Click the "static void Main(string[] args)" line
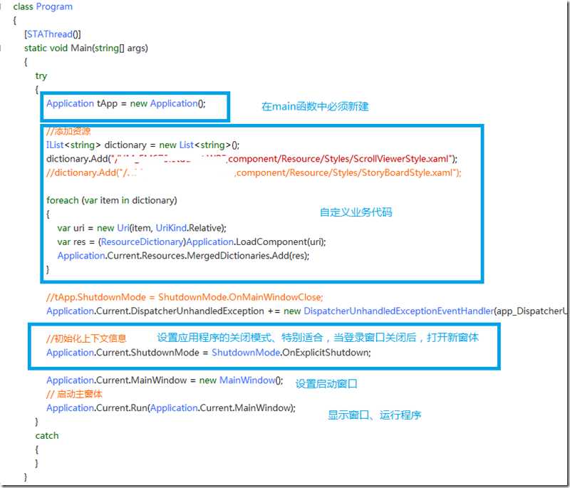The image size is (570, 488). (86, 48)
